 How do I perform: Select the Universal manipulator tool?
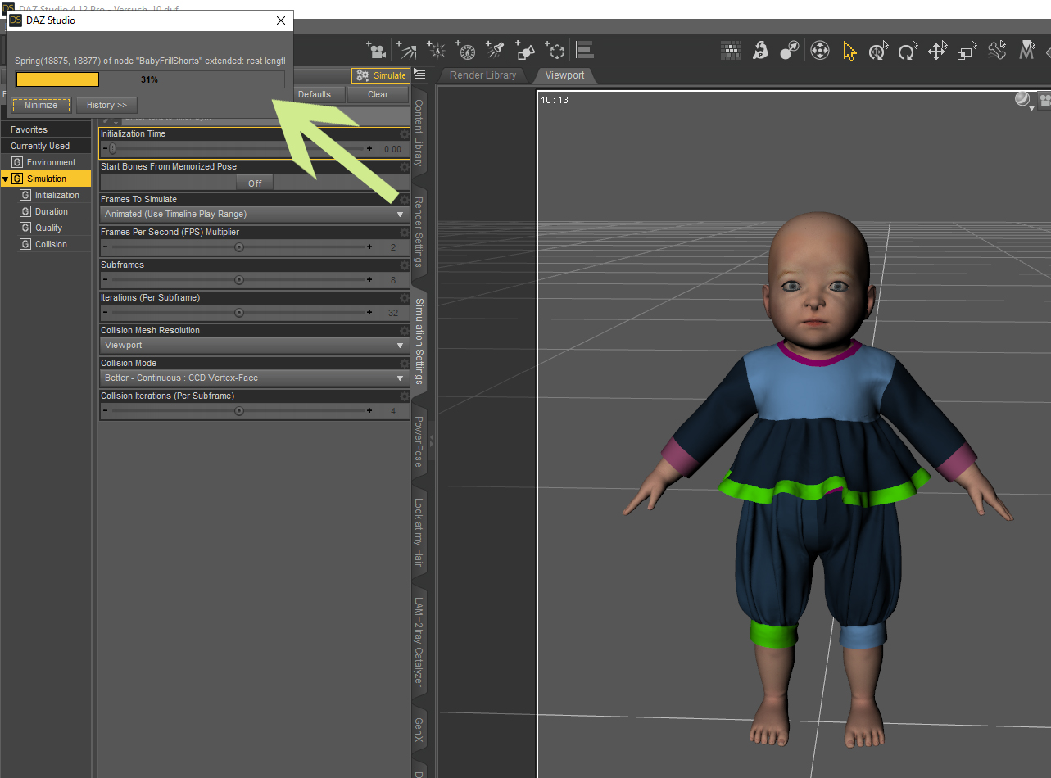coord(879,52)
